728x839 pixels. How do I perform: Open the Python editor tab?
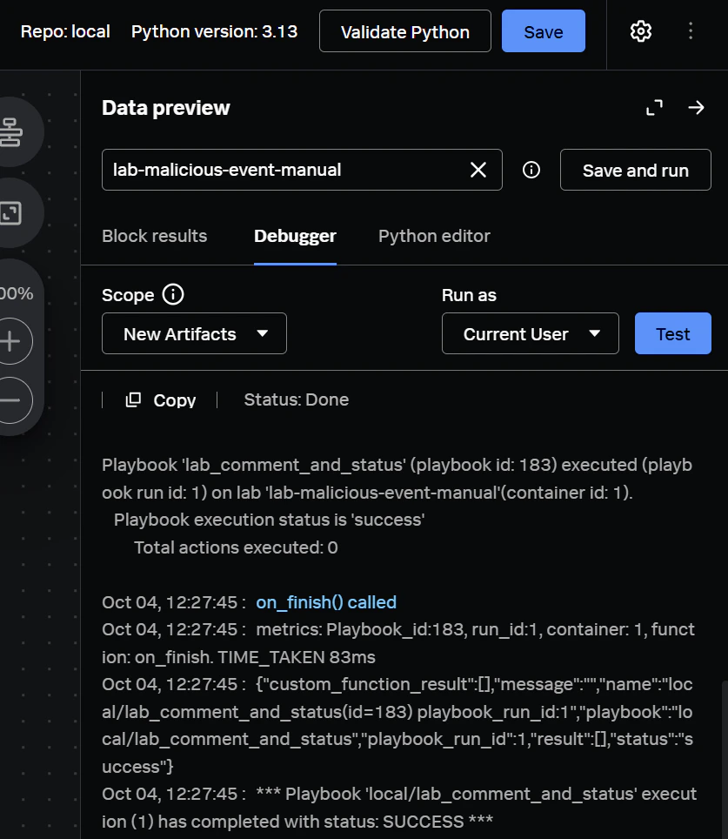pos(434,236)
